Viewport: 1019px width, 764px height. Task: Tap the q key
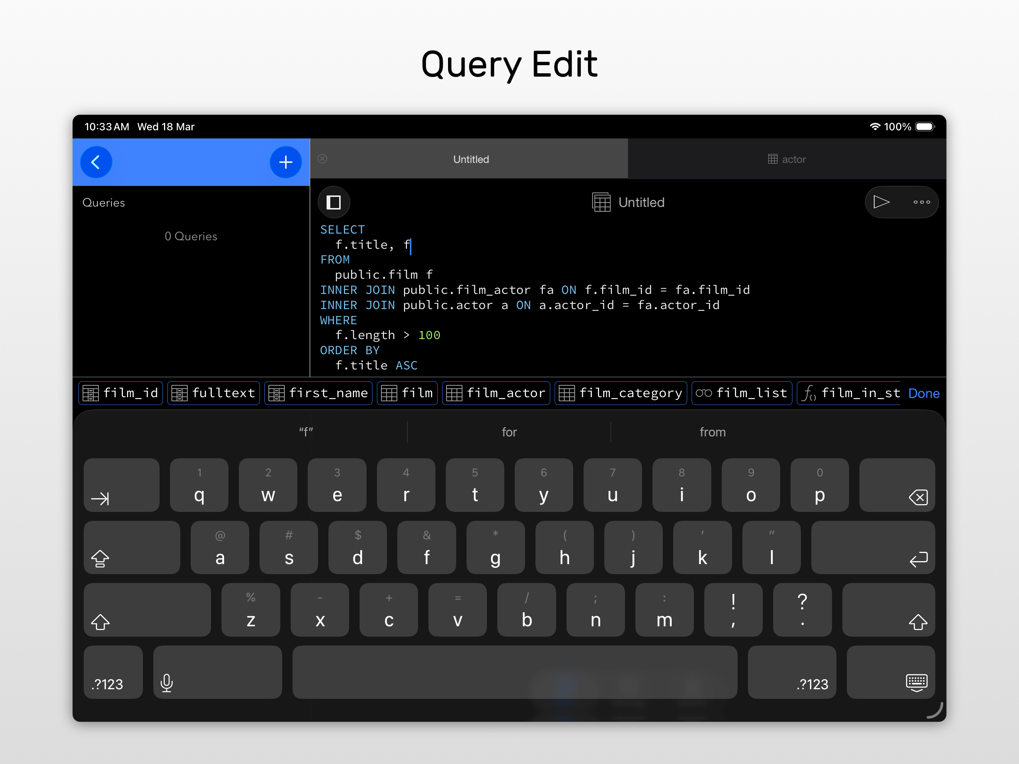(199, 485)
